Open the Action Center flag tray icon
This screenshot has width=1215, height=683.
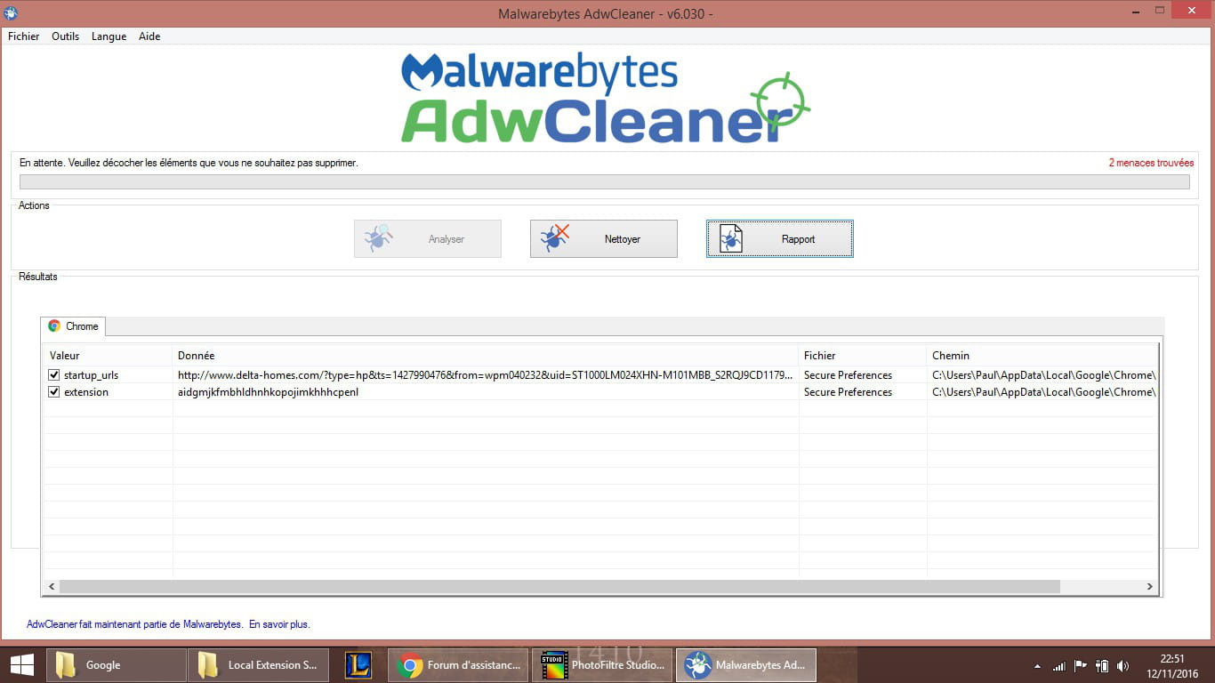(1081, 665)
